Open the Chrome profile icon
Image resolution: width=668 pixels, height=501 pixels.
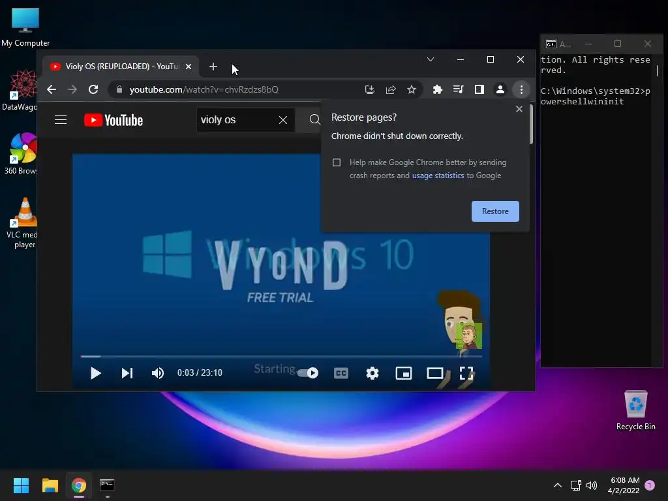click(x=500, y=89)
